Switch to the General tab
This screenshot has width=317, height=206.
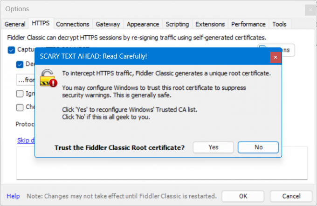tap(15, 24)
